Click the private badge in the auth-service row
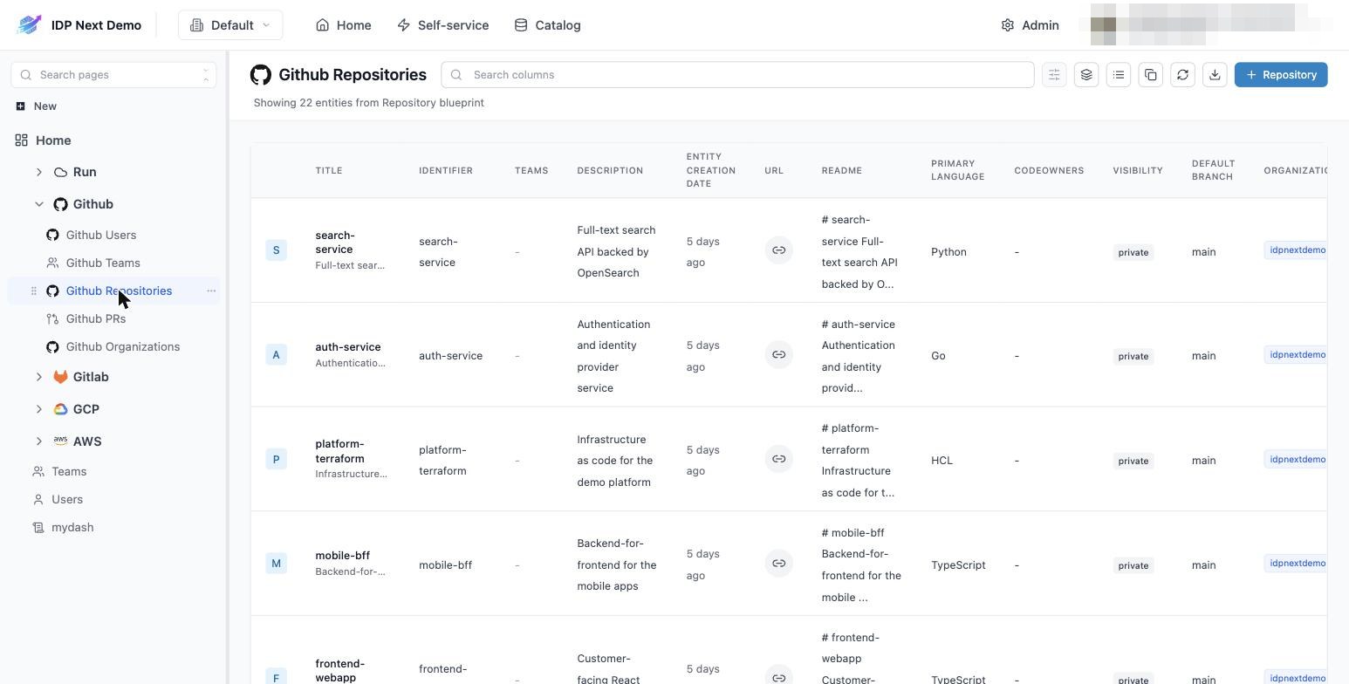The width and height of the screenshot is (1349, 684). 1133,356
